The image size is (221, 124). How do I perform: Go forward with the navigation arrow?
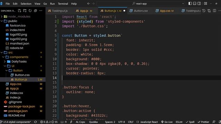pyautogui.click(x=93, y=4)
